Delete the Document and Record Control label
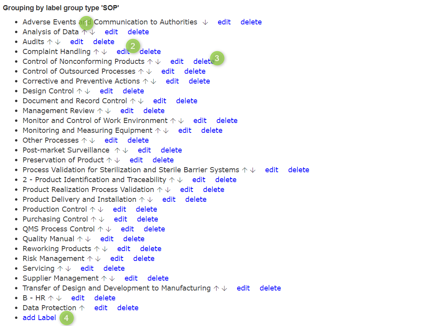 [x=187, y=101]
